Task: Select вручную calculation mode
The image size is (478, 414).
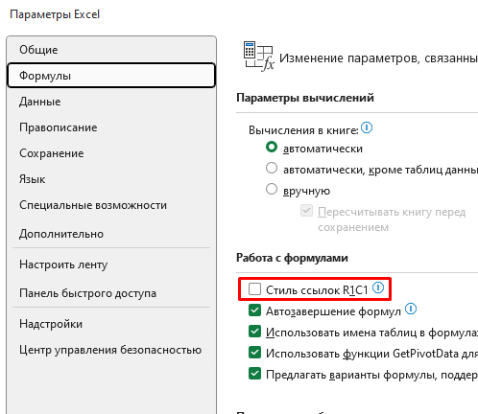Action: coord(272,189)
